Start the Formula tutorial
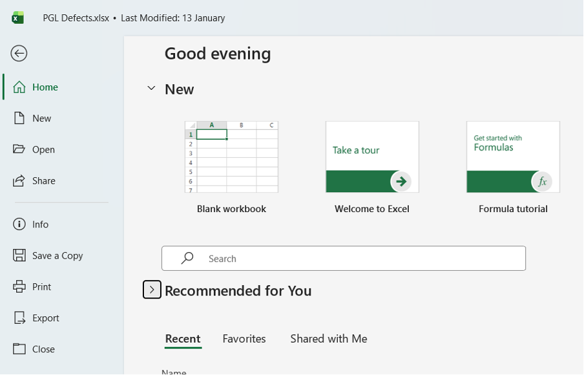 (512, 156)
